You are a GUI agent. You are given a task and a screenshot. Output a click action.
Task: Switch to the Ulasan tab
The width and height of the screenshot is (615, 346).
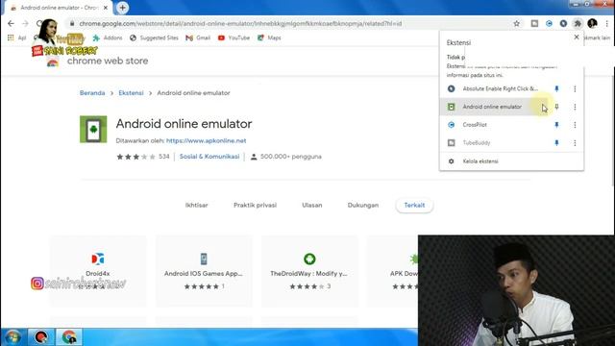311,205
